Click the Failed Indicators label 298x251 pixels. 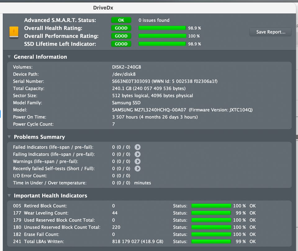point(53,147)
